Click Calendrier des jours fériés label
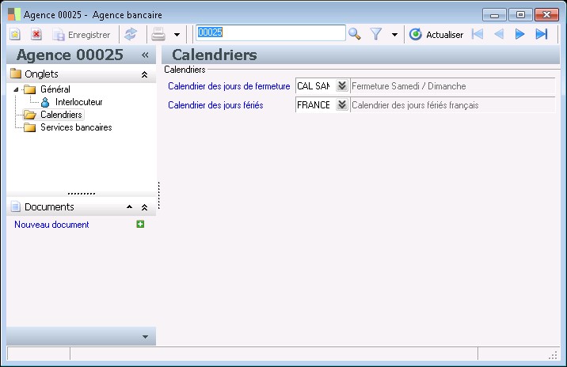 point(215,105)
